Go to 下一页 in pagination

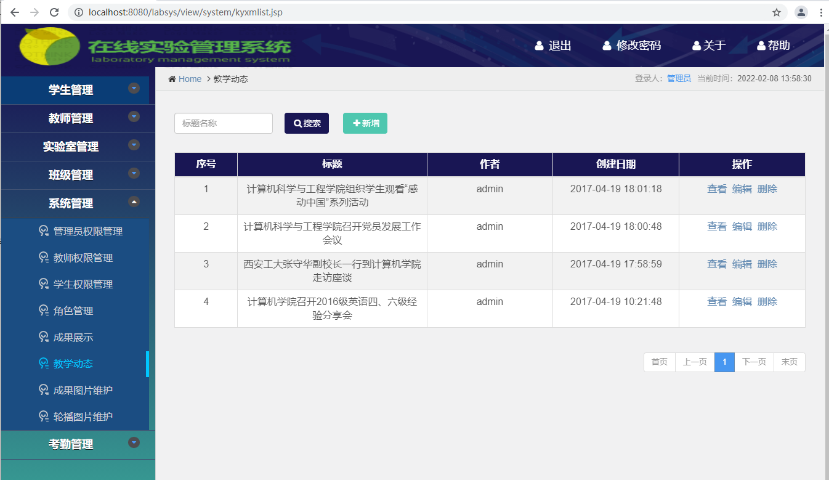coord(754,362)
